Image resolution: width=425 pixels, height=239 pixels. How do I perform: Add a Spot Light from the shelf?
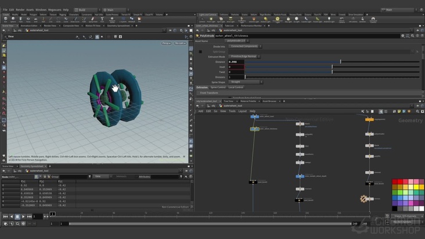[221, 20]
